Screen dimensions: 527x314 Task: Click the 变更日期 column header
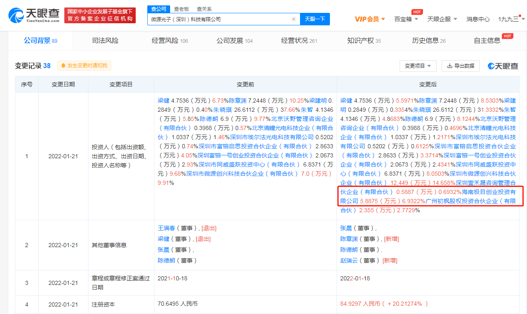point(63,84)
